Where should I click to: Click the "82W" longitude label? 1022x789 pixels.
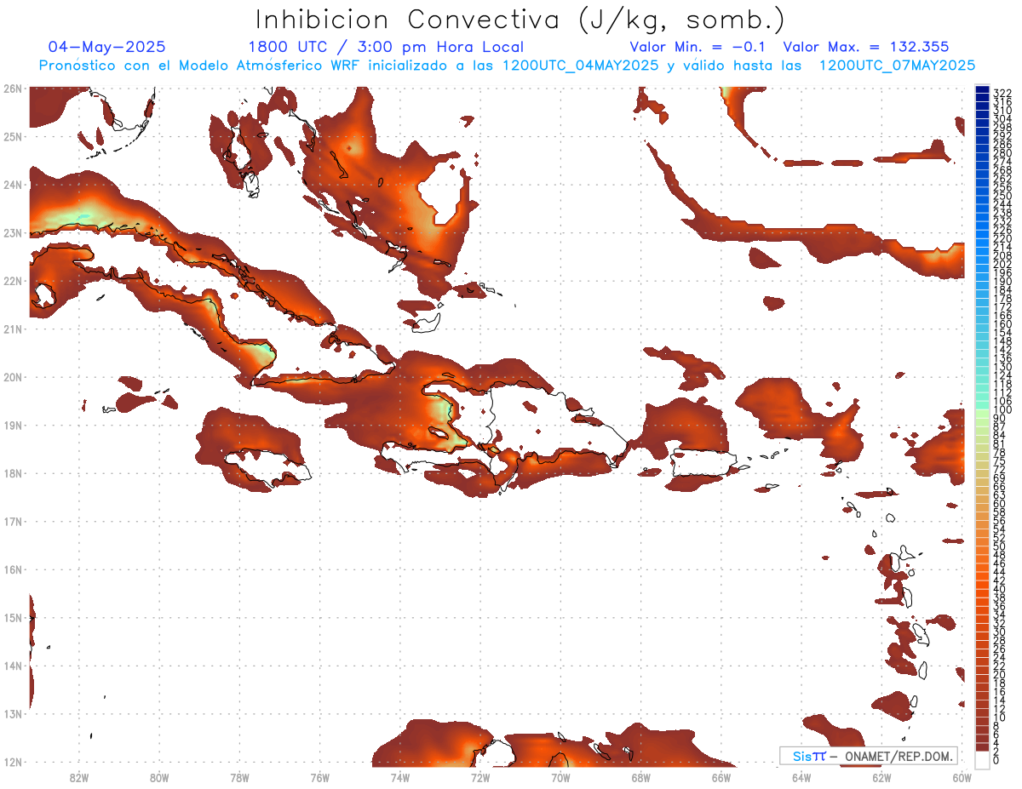coord(79,777)
